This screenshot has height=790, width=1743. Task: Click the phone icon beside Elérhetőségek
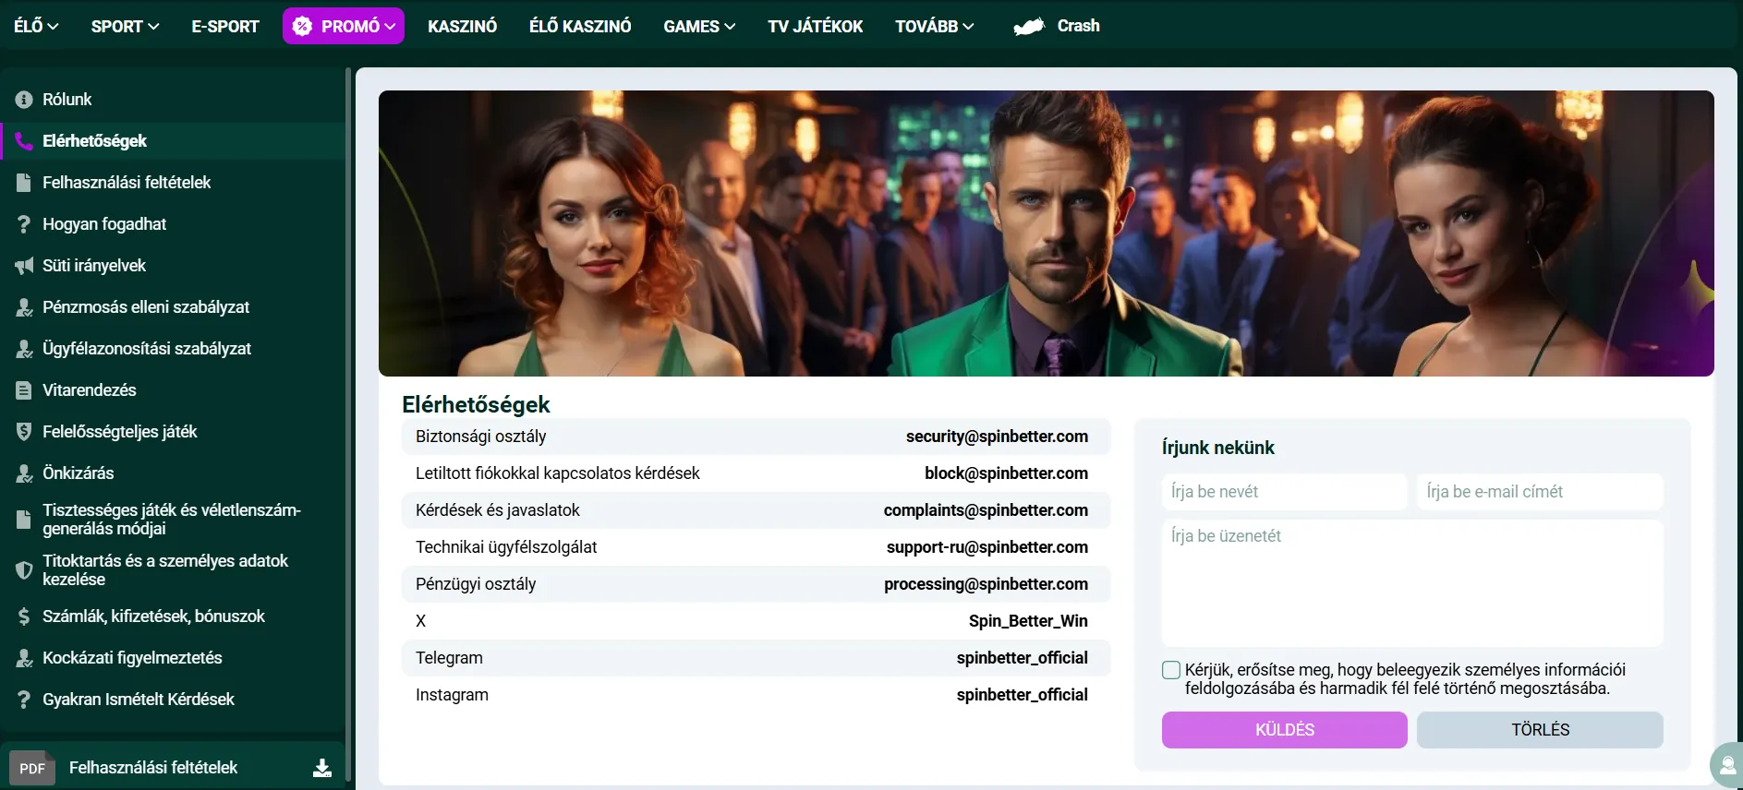pyautogui.click(x=24, y=141)
